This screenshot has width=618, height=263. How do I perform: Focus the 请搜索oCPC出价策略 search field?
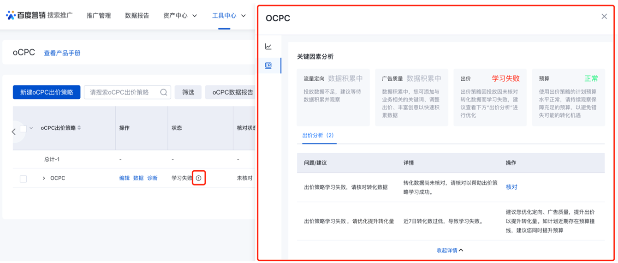point(122,92)
